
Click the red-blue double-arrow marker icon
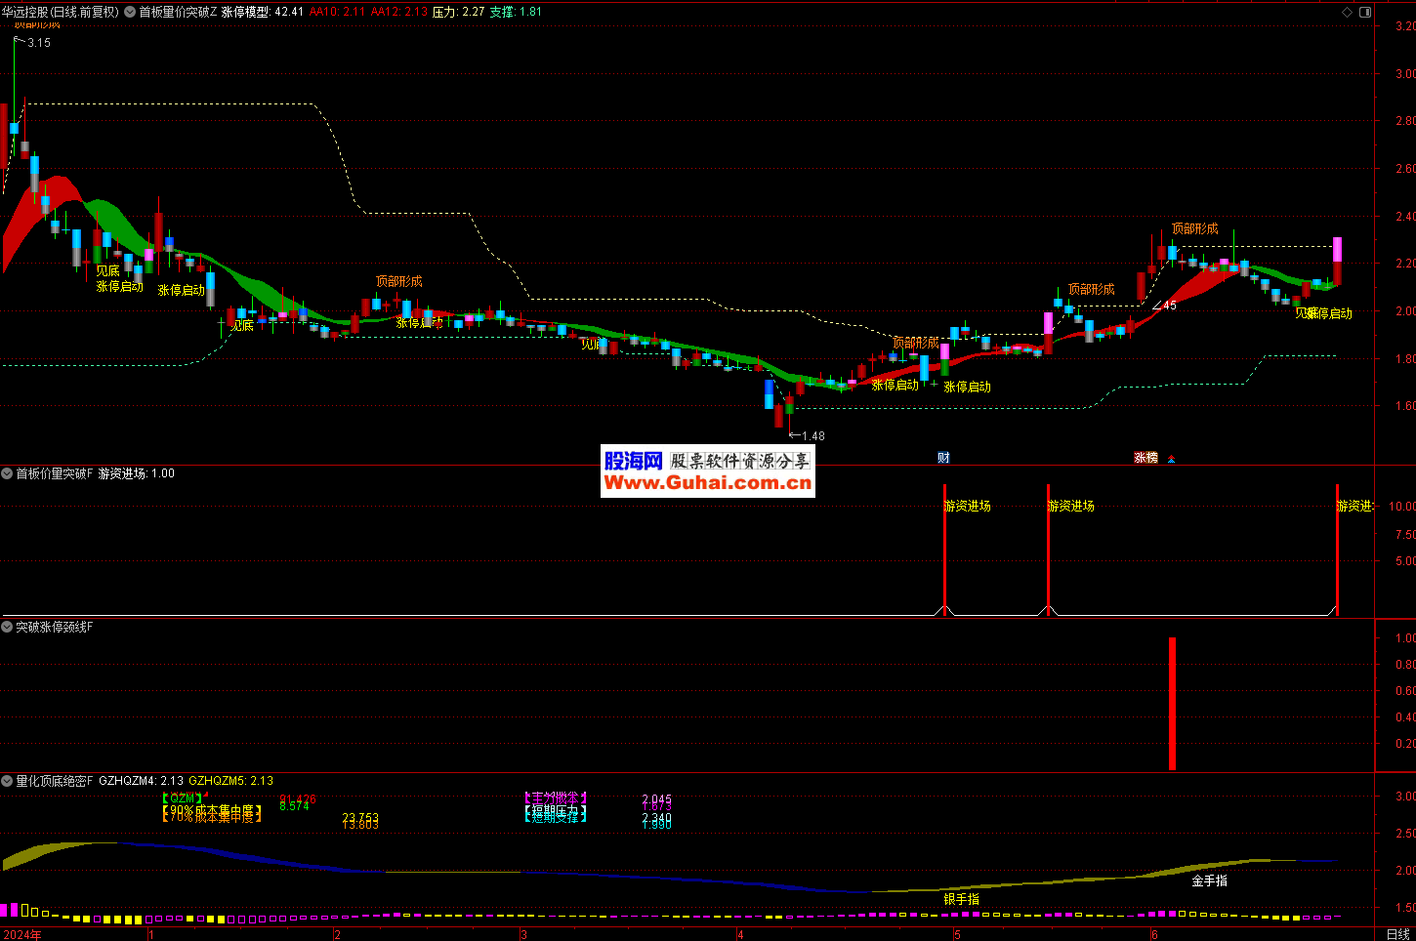click(x=1172, y=458)
